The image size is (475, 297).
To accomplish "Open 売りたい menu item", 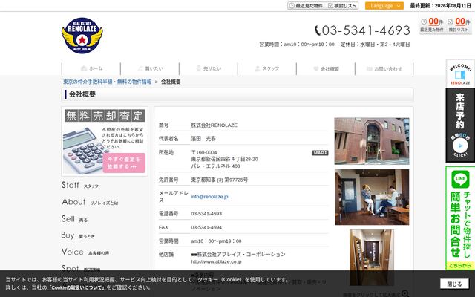I will pos(209,69).
